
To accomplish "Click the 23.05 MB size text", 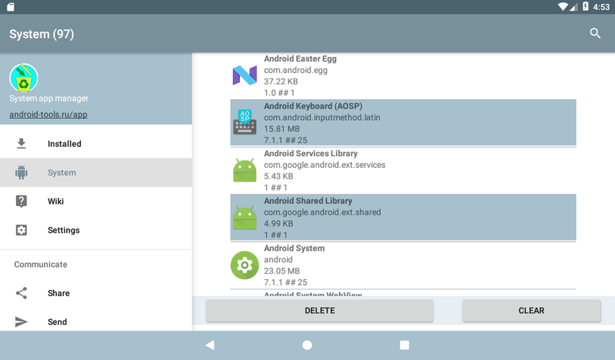I will 282,271.
